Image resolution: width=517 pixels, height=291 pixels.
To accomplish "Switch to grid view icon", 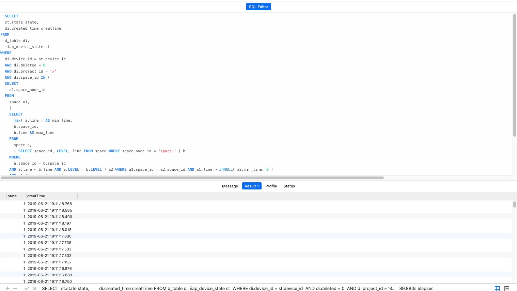I will (497, 288).
